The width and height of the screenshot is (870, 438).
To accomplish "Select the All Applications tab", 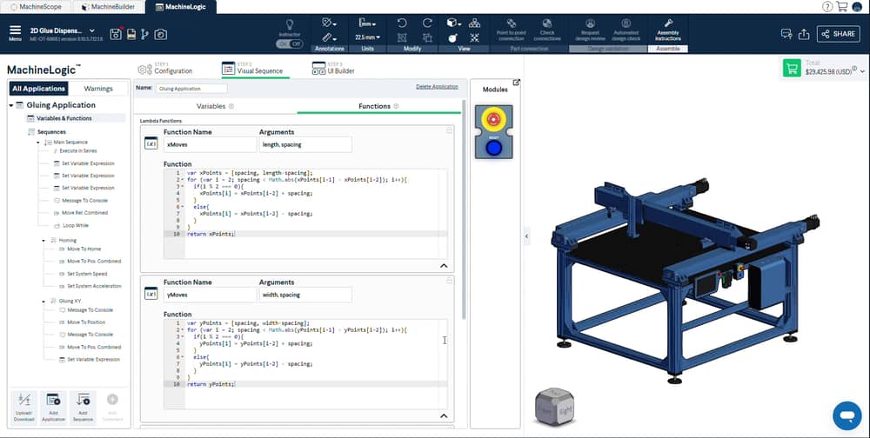I will coord(39,89).
